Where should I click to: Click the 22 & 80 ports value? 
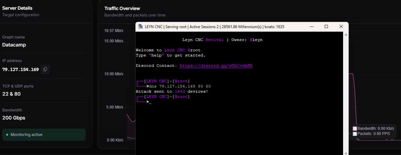coord(11,94)
